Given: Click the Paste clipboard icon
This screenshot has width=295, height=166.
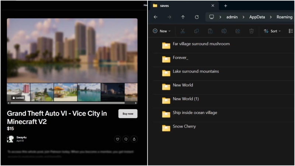Looking at the screenshot, I should (210, 31).
